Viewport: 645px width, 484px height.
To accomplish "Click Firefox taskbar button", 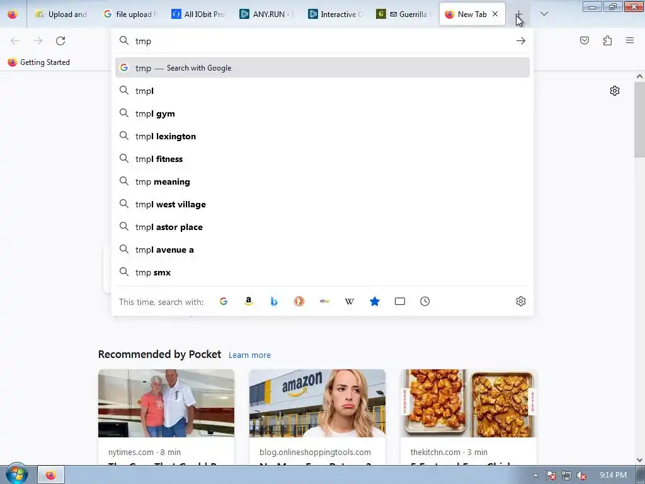I will coord(51,475).
